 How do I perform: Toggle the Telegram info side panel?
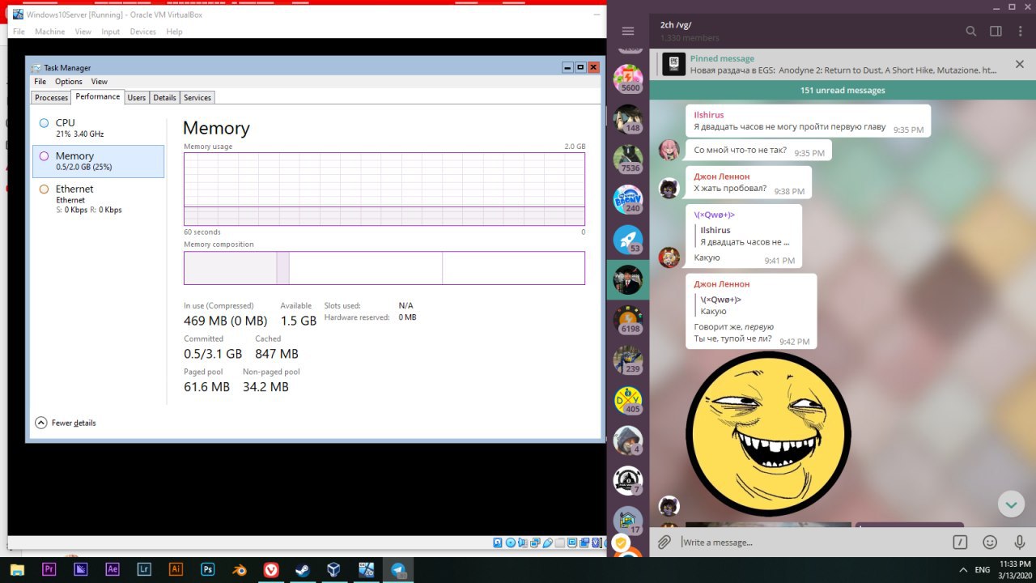pos(996,31)
